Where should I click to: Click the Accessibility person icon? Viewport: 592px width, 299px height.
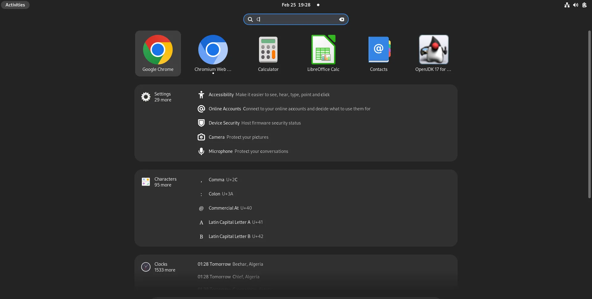201,95
